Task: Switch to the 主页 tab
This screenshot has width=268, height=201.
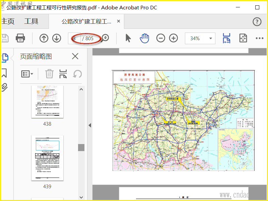Action: [8, 21]
